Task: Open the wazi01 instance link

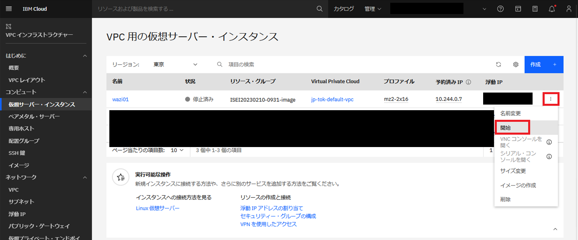Action: coord(120,99)
